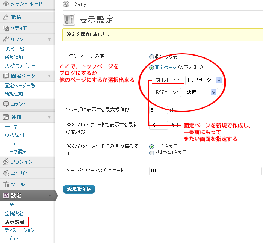This screenshot has height=243, width=263.
Task: Open 表示設定 in the settings submenu
Action: (14, 222)
